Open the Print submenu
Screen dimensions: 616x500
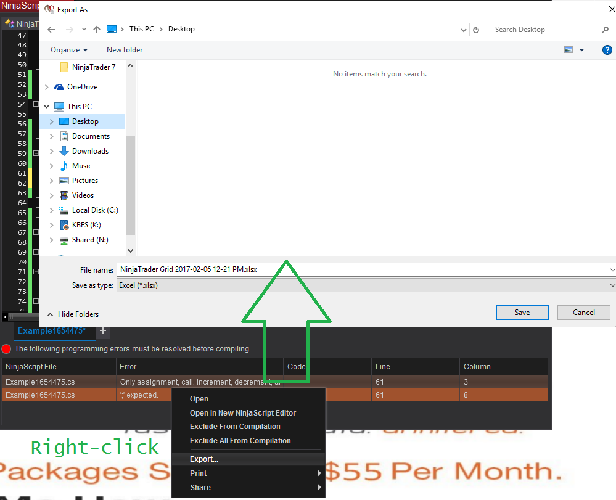click(248, 473)
